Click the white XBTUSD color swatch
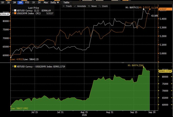This screenshot has height=117, width=173. tap(15, 10)
